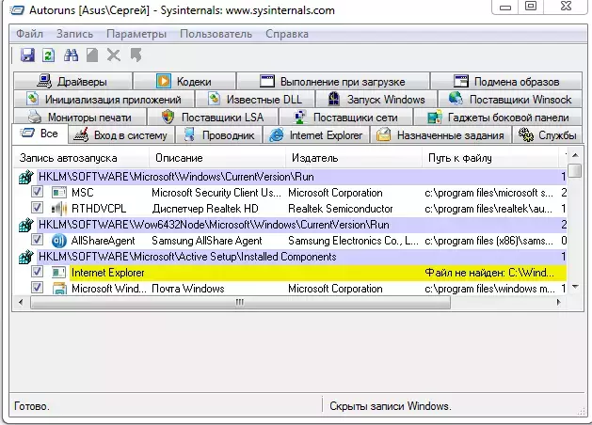
Task: Open the Назначенные задания tab
Action: point(440,135)
